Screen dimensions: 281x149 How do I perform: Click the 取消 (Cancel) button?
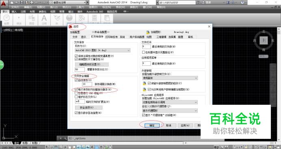coord(169,125)
